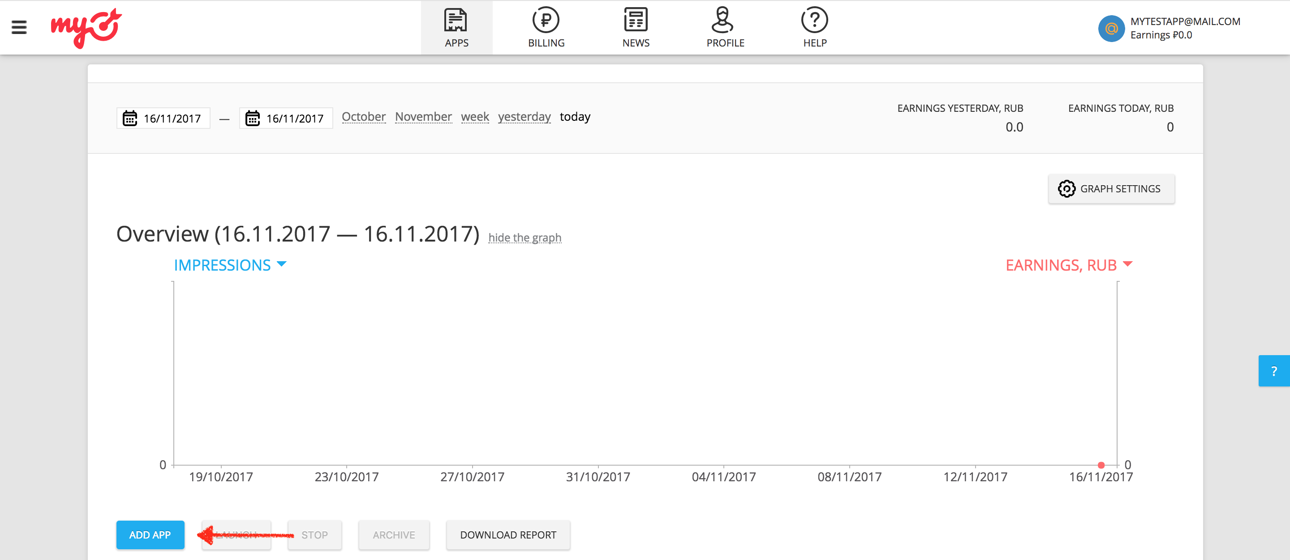Open the News icon
Viewport: 1290px width, 560px height.
[636, 20]
